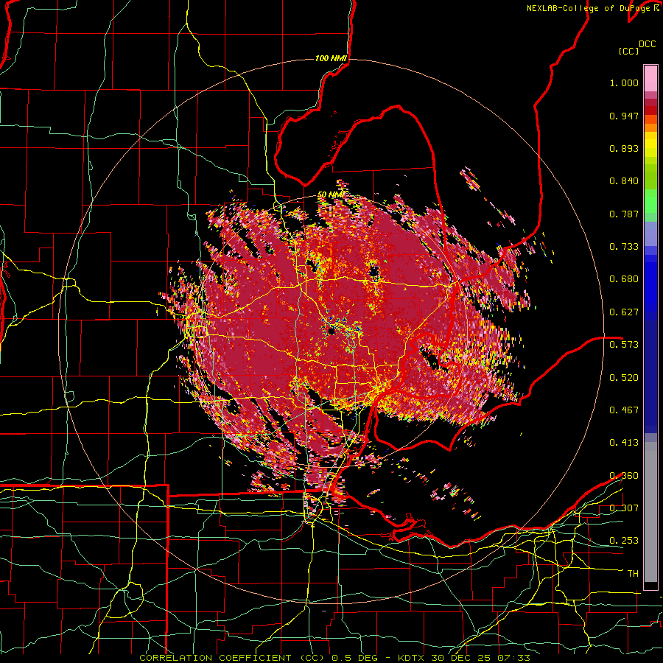Image resolution: width=663 pixels, height=663 pixels.
Task: Click the 0.413 color scale value
Action: click(x=624, y=443)
